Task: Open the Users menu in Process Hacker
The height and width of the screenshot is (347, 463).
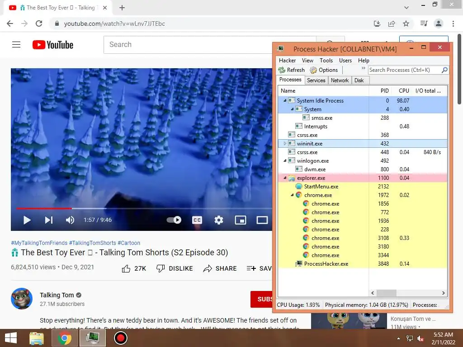Action: click(x=345, y=60)
